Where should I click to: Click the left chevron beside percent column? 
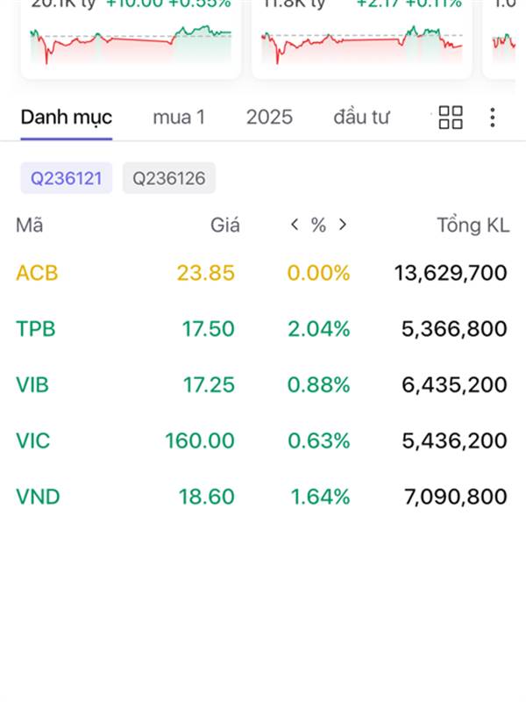point(295,225)
